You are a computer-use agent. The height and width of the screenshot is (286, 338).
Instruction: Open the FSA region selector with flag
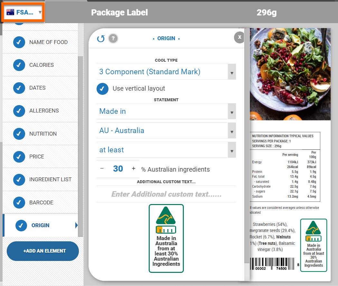coord(23,13)
